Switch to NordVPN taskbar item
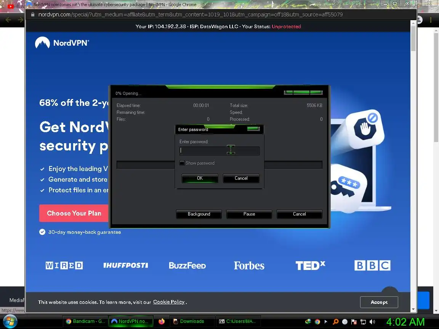Image resolution: width=439 pixels, height=329 pixels. 130,321
